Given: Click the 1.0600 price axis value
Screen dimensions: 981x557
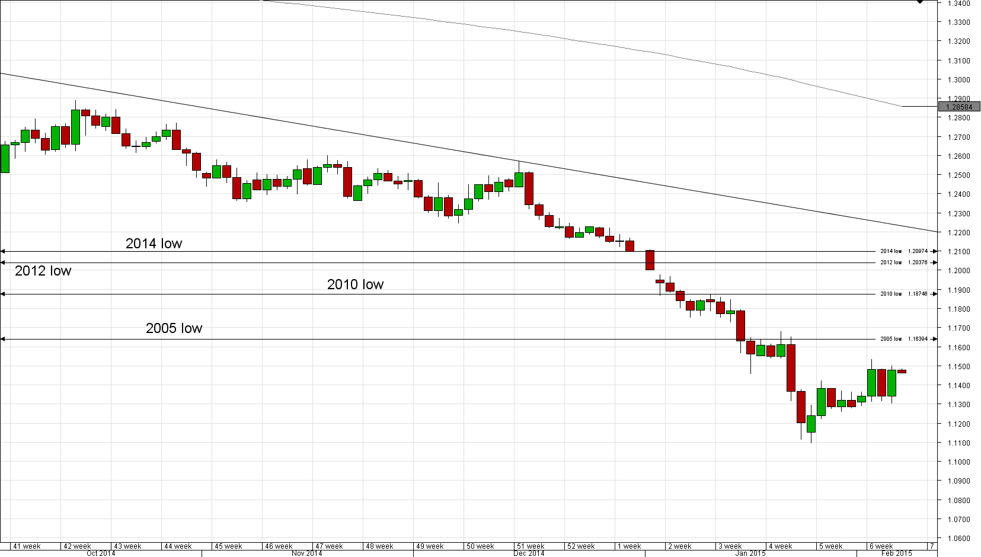Looking at the screenshot, I should coord(958,539).
